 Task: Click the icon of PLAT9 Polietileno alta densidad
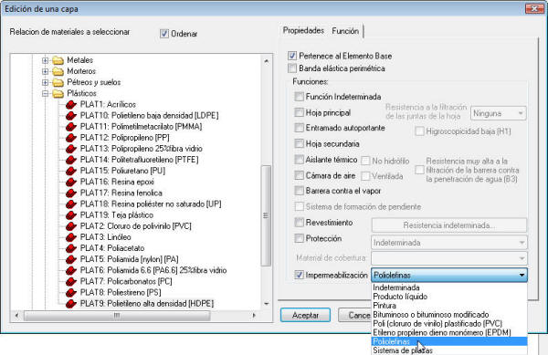pyautogui.click(x=71, y=304)
